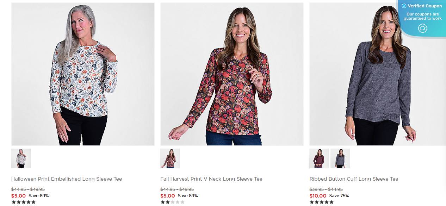The width and height of the screenshot is (446, 206).
Task: Select the last star under the Ribbed Cuff tee
Action: 331,202
